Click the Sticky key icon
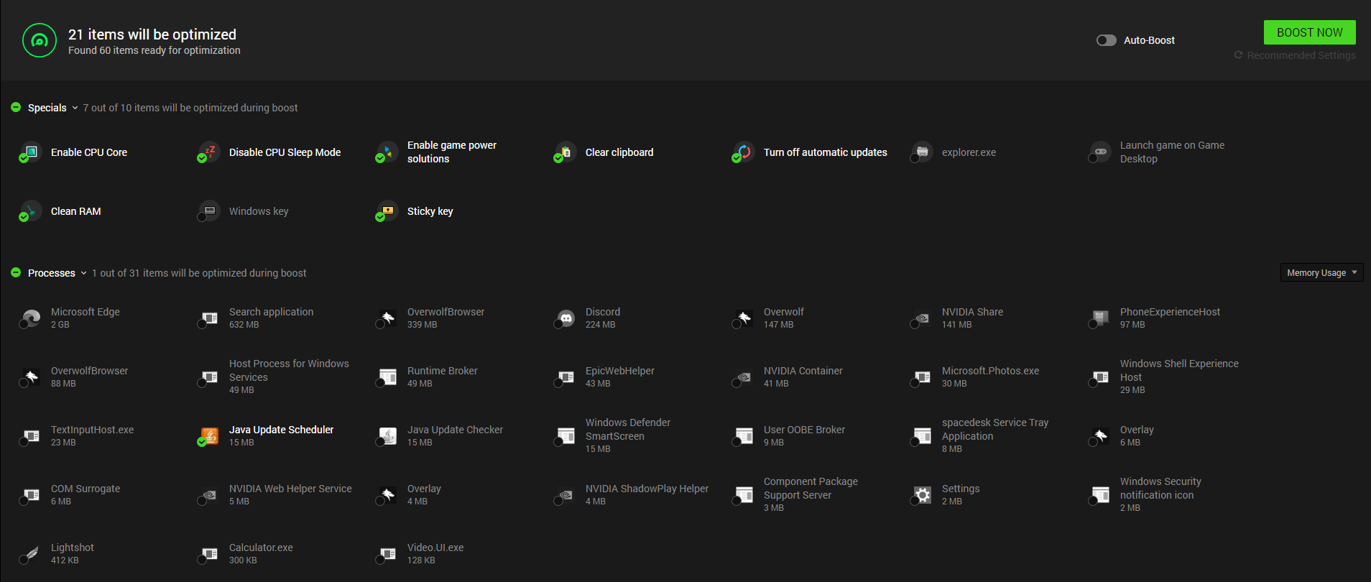Image resolution: width=1371 pixels, height=582 pixels. [x=387, y=211]
